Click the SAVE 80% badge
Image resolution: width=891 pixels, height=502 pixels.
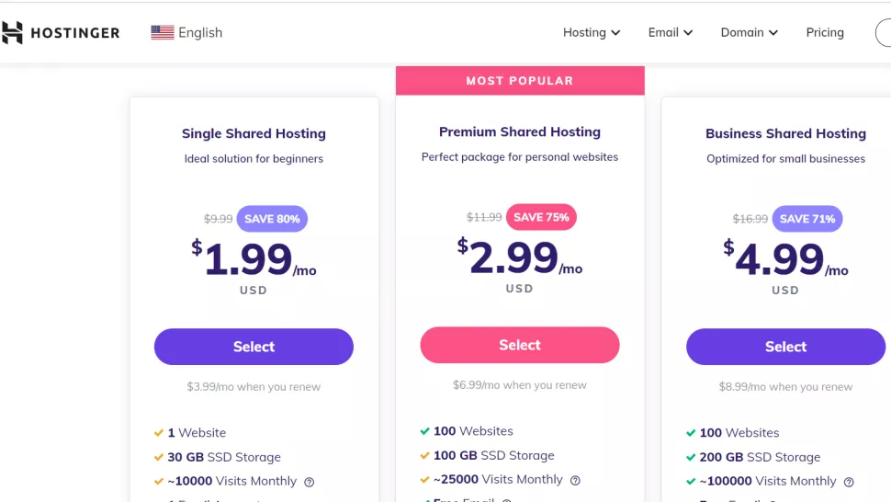coord(272,219)
